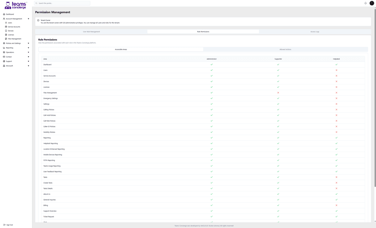Click the Files Management icon

point(6,39)
